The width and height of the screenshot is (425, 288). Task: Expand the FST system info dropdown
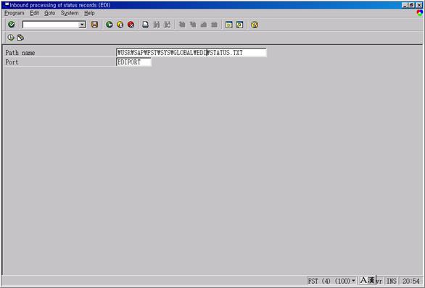click(x=353, y=281)
